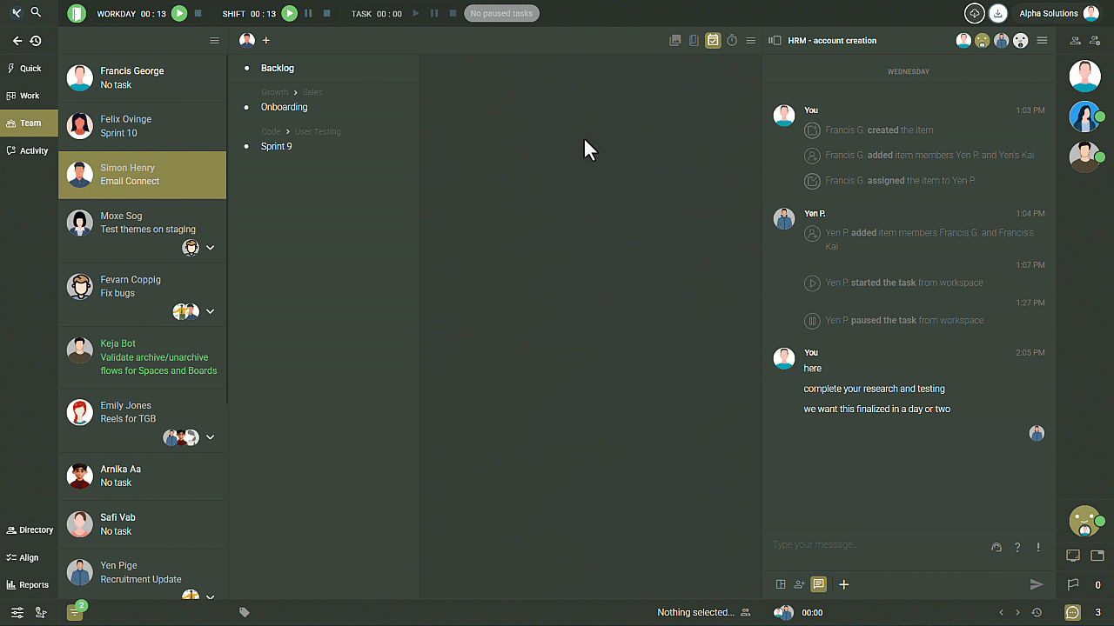Image resolution: width=1114 pixels, height=626 pixels.
Task: Open the Alpha Solutions account button
Action: point(1058,13)
